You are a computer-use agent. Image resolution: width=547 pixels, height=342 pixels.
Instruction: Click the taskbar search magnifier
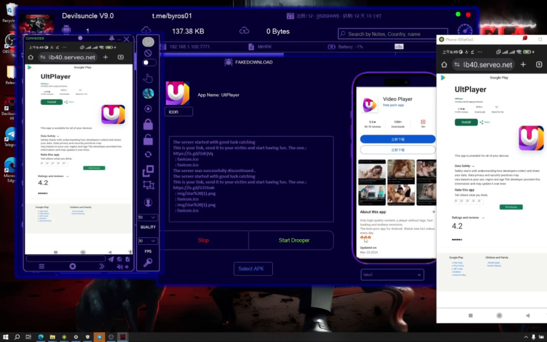tap(17, 337)
